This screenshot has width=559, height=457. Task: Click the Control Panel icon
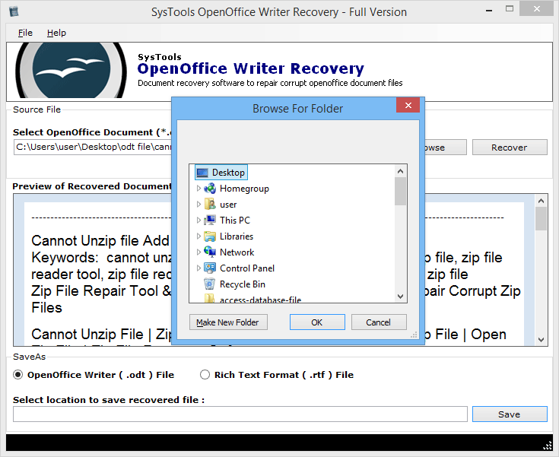(210, 268)
